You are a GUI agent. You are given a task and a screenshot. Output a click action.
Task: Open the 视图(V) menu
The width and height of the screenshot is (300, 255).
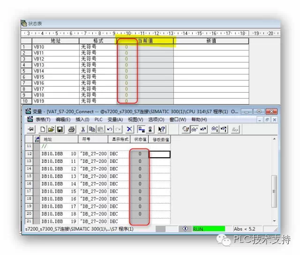point(135,120)
